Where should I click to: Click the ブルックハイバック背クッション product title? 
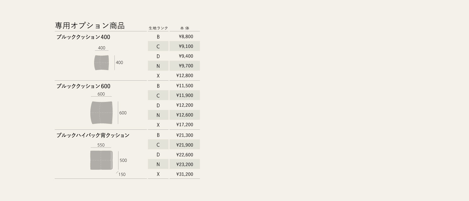(x=93, y=135)
